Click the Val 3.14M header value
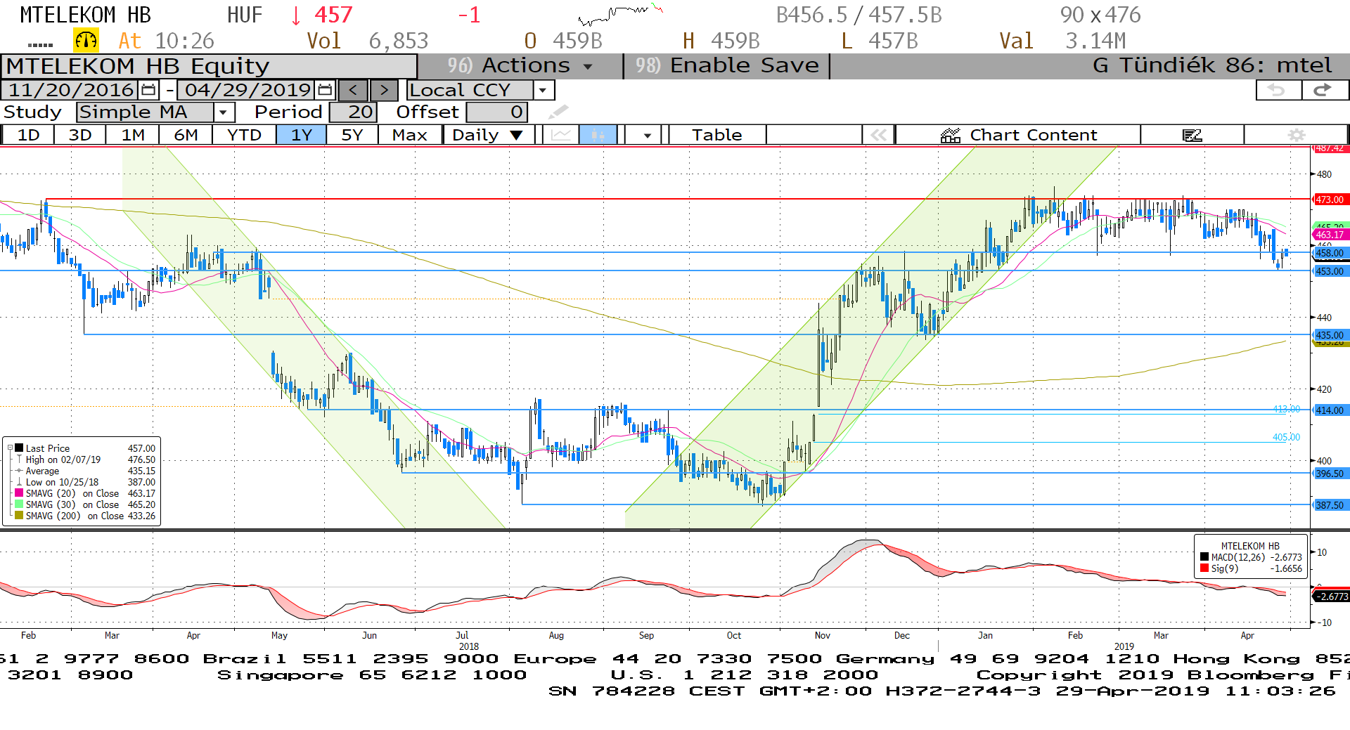The width and height of the screenshot is (1350, 730). tap(1063, 41)
